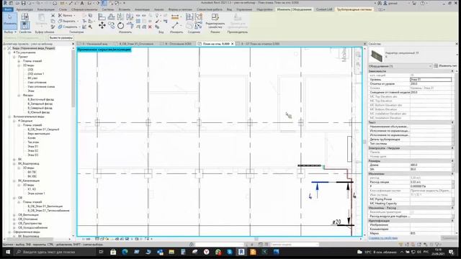This screenshot has width=461, height=259.
Task: Open the Properties help link
Action: coord(383,238)
